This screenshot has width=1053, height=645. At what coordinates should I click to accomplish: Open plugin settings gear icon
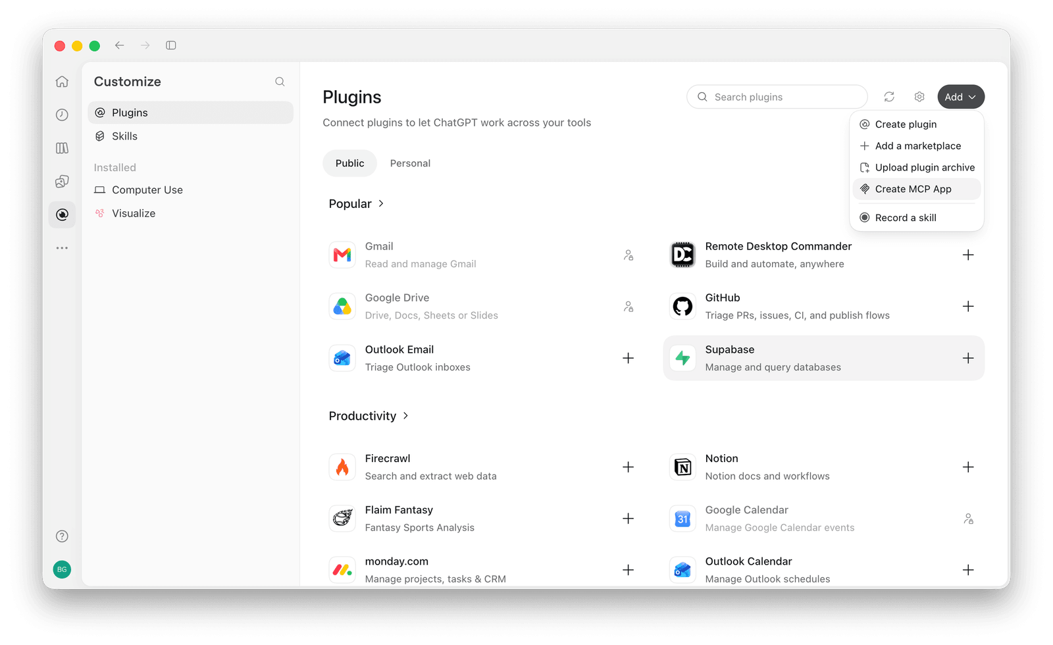click(919, 97)
